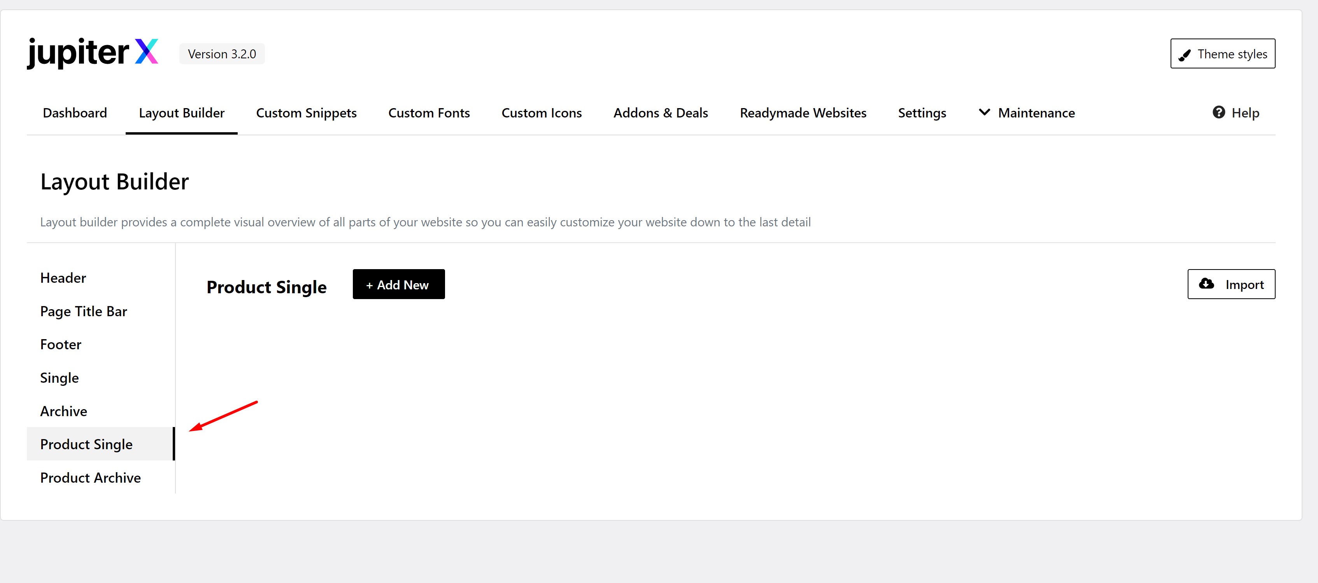
Task: Click the brush icon in Theme styles
Action: click(x=1185, y=55)
